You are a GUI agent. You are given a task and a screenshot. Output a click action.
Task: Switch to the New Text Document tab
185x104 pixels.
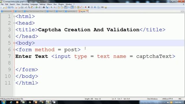tap(35, 11)
